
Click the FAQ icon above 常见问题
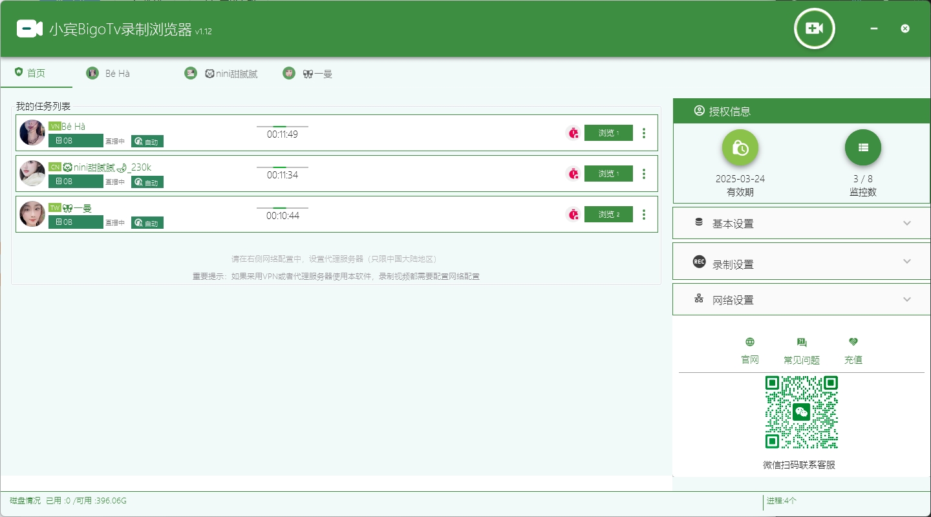[x=802, y=342]
